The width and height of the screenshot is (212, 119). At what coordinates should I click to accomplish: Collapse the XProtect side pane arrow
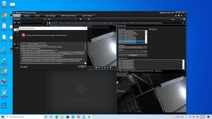[x=44, y=19]
